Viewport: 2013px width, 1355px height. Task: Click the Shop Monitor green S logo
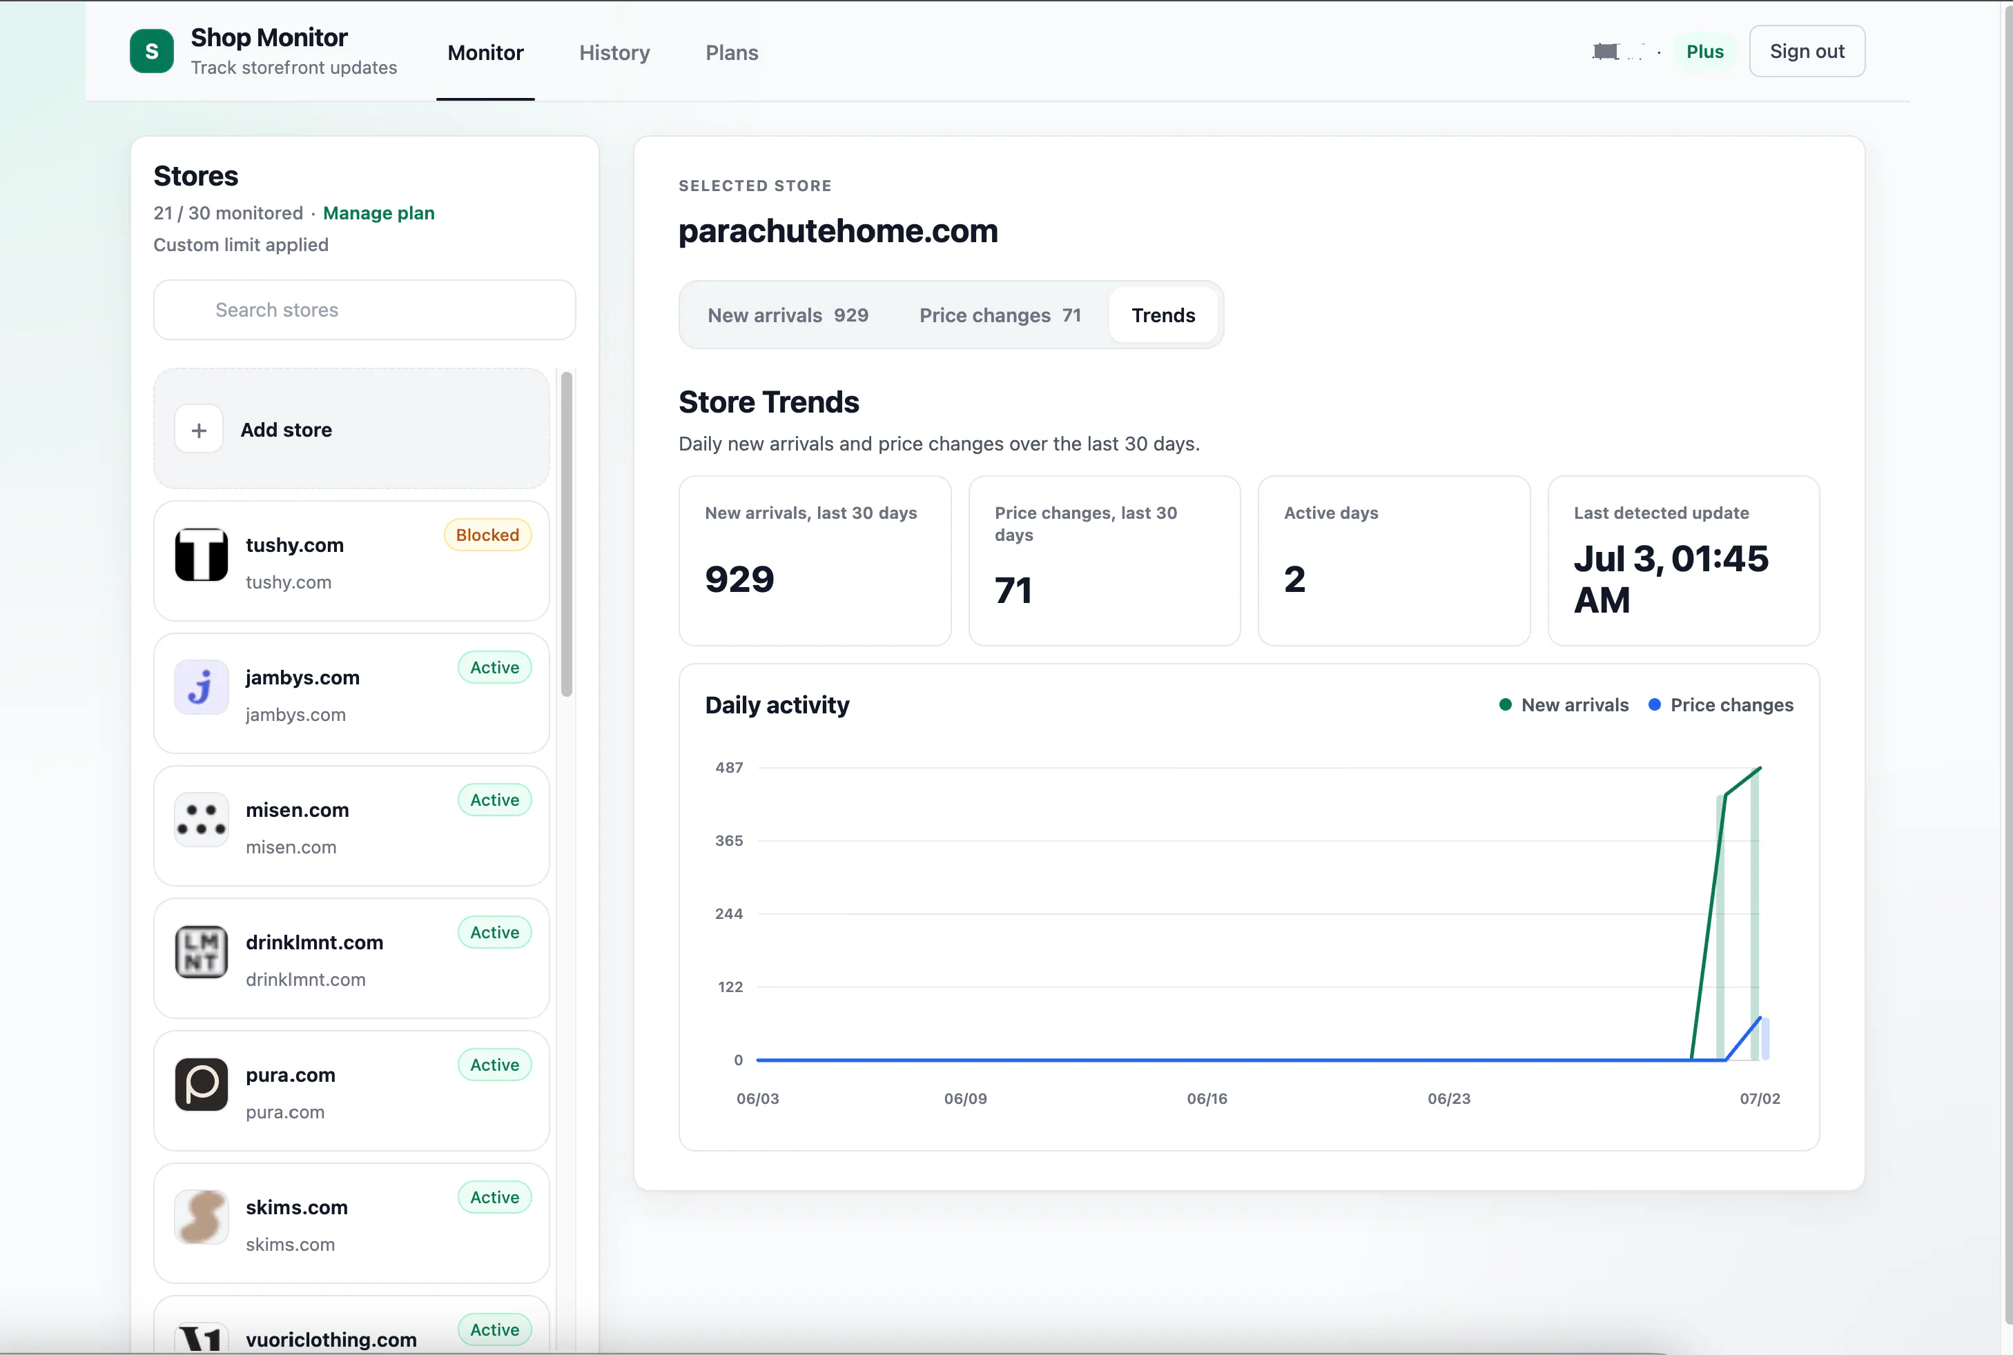point(151,51)
